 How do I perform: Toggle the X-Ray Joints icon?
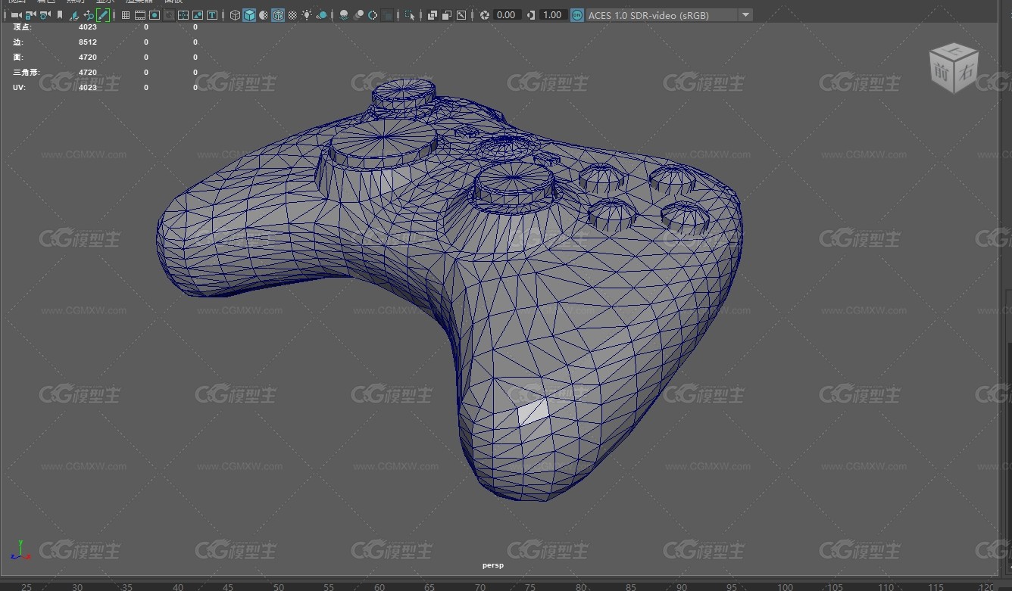click(461, 15)
